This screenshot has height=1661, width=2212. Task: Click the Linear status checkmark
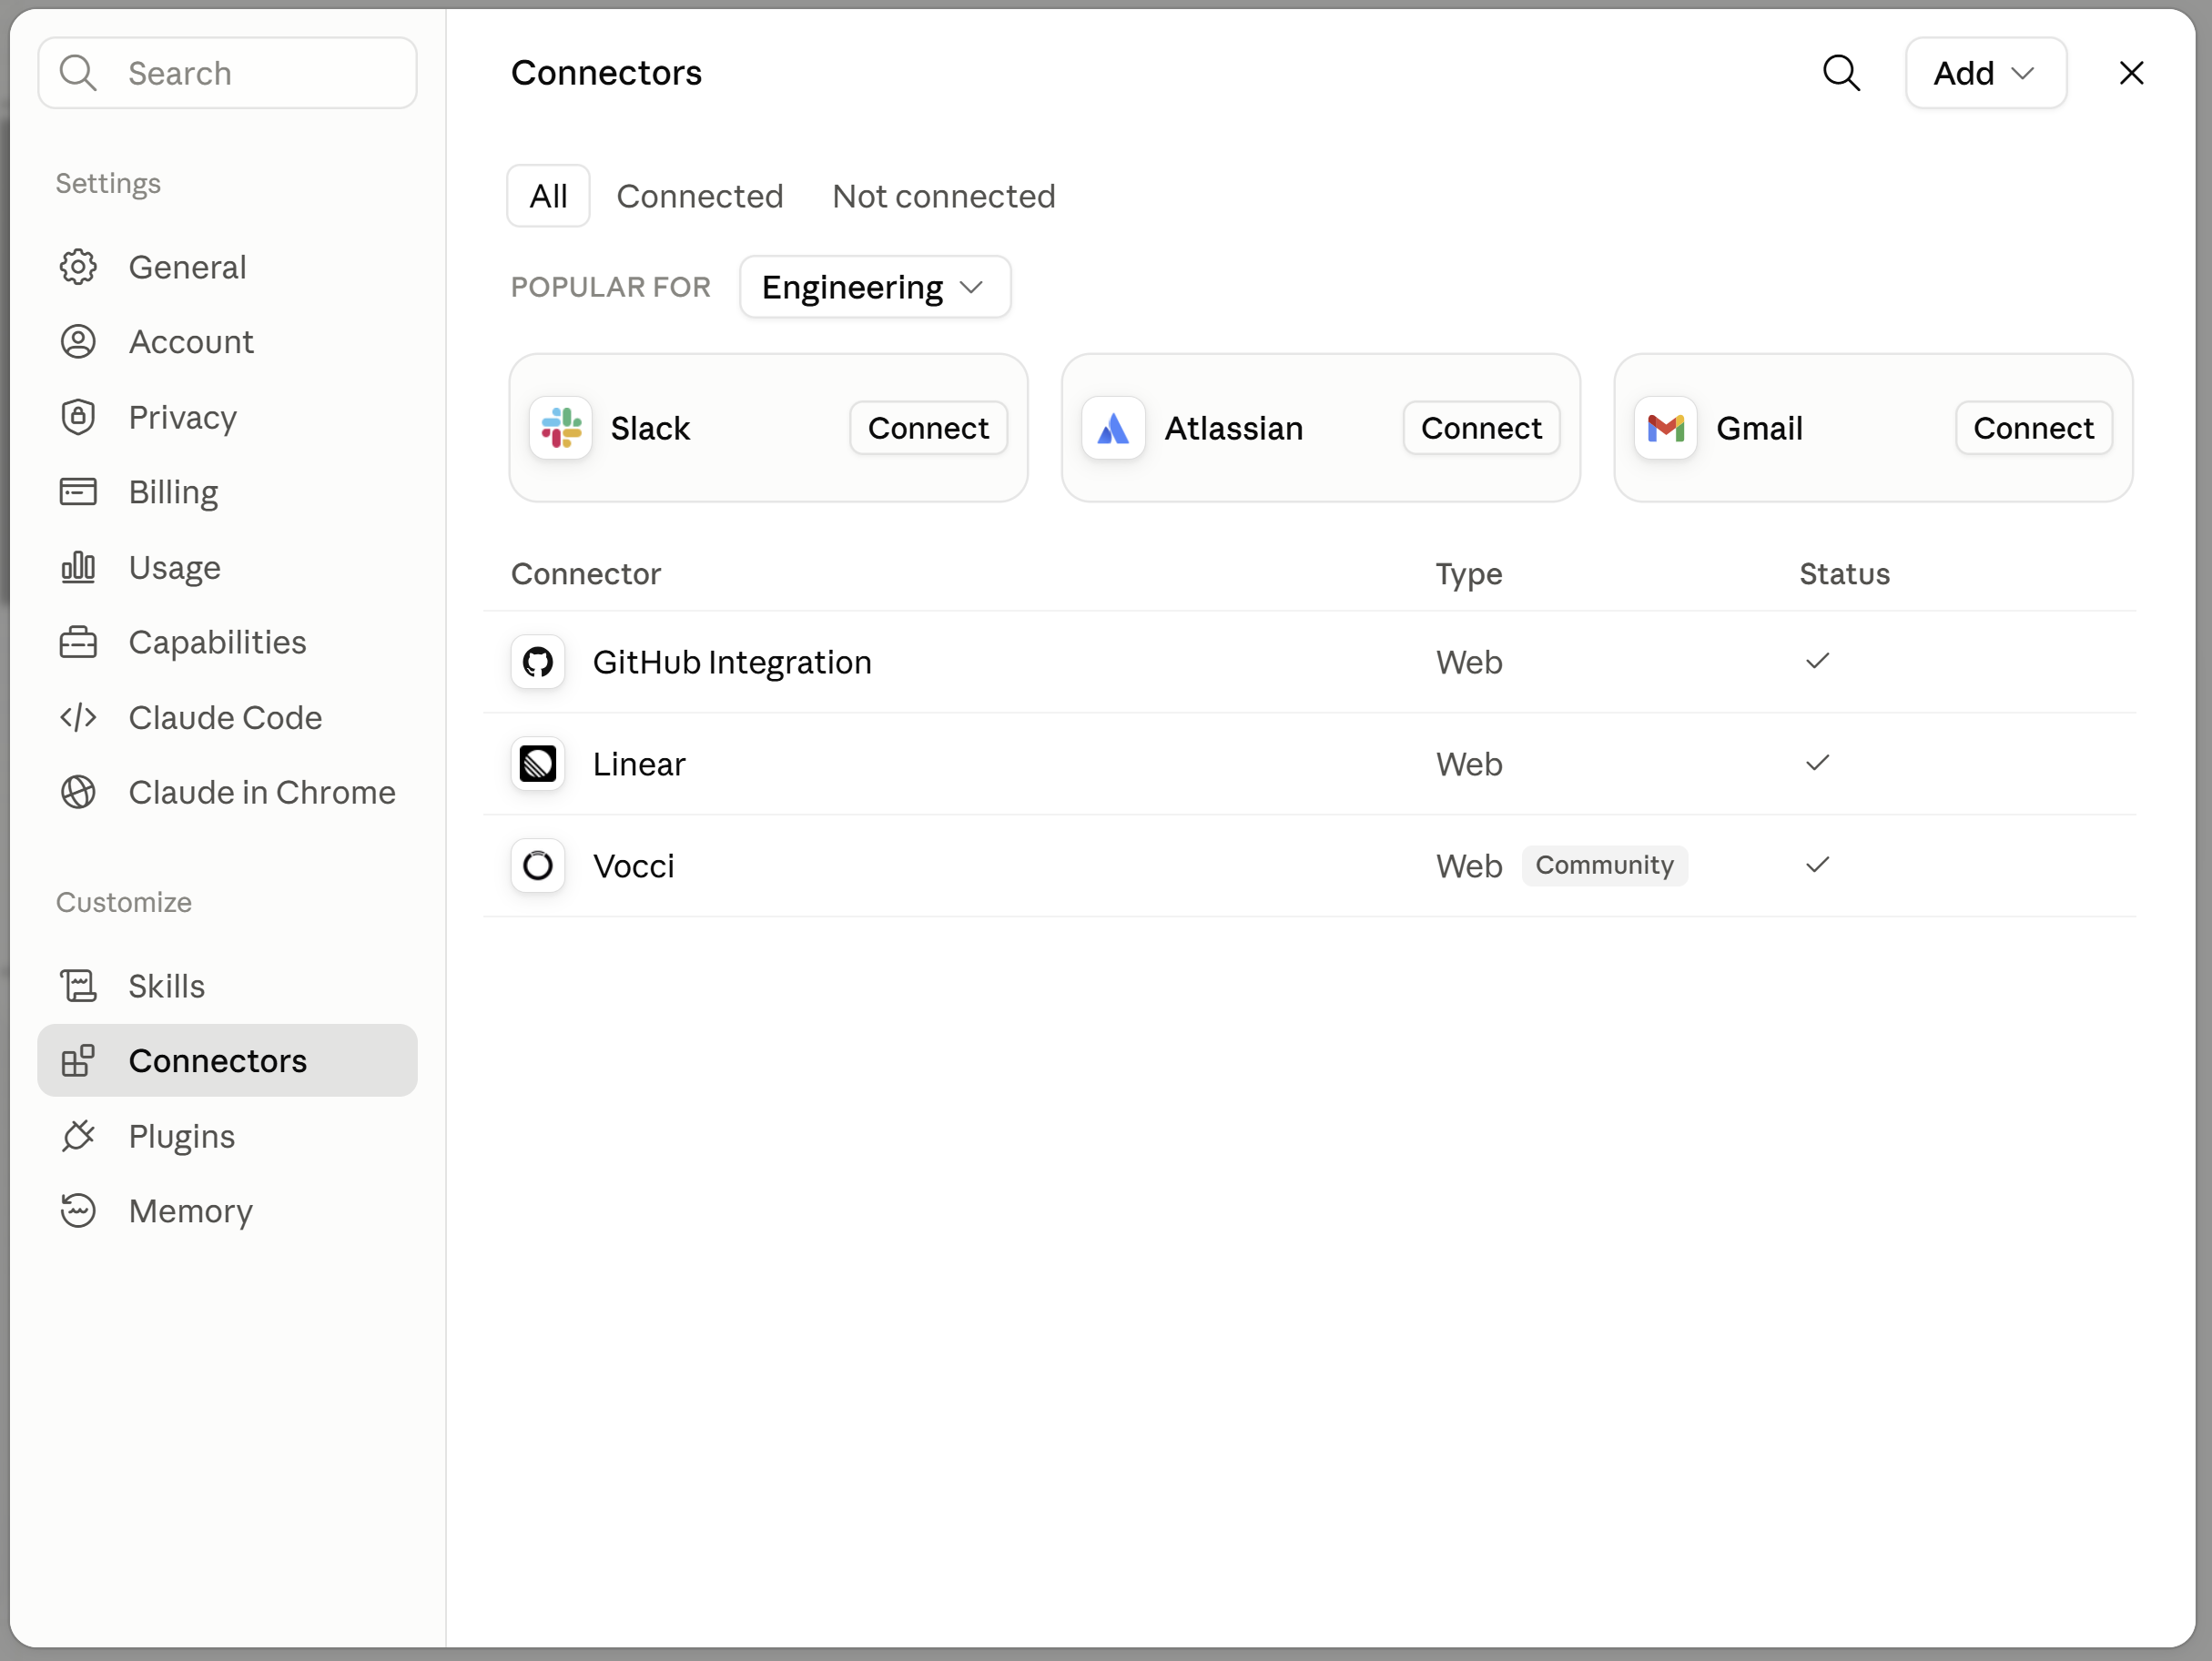[x=1817, y=763]
